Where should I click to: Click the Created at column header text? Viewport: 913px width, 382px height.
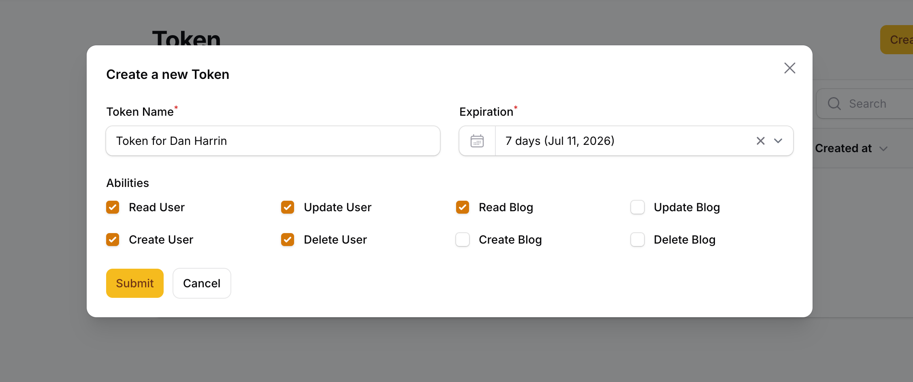click(843, 149)
